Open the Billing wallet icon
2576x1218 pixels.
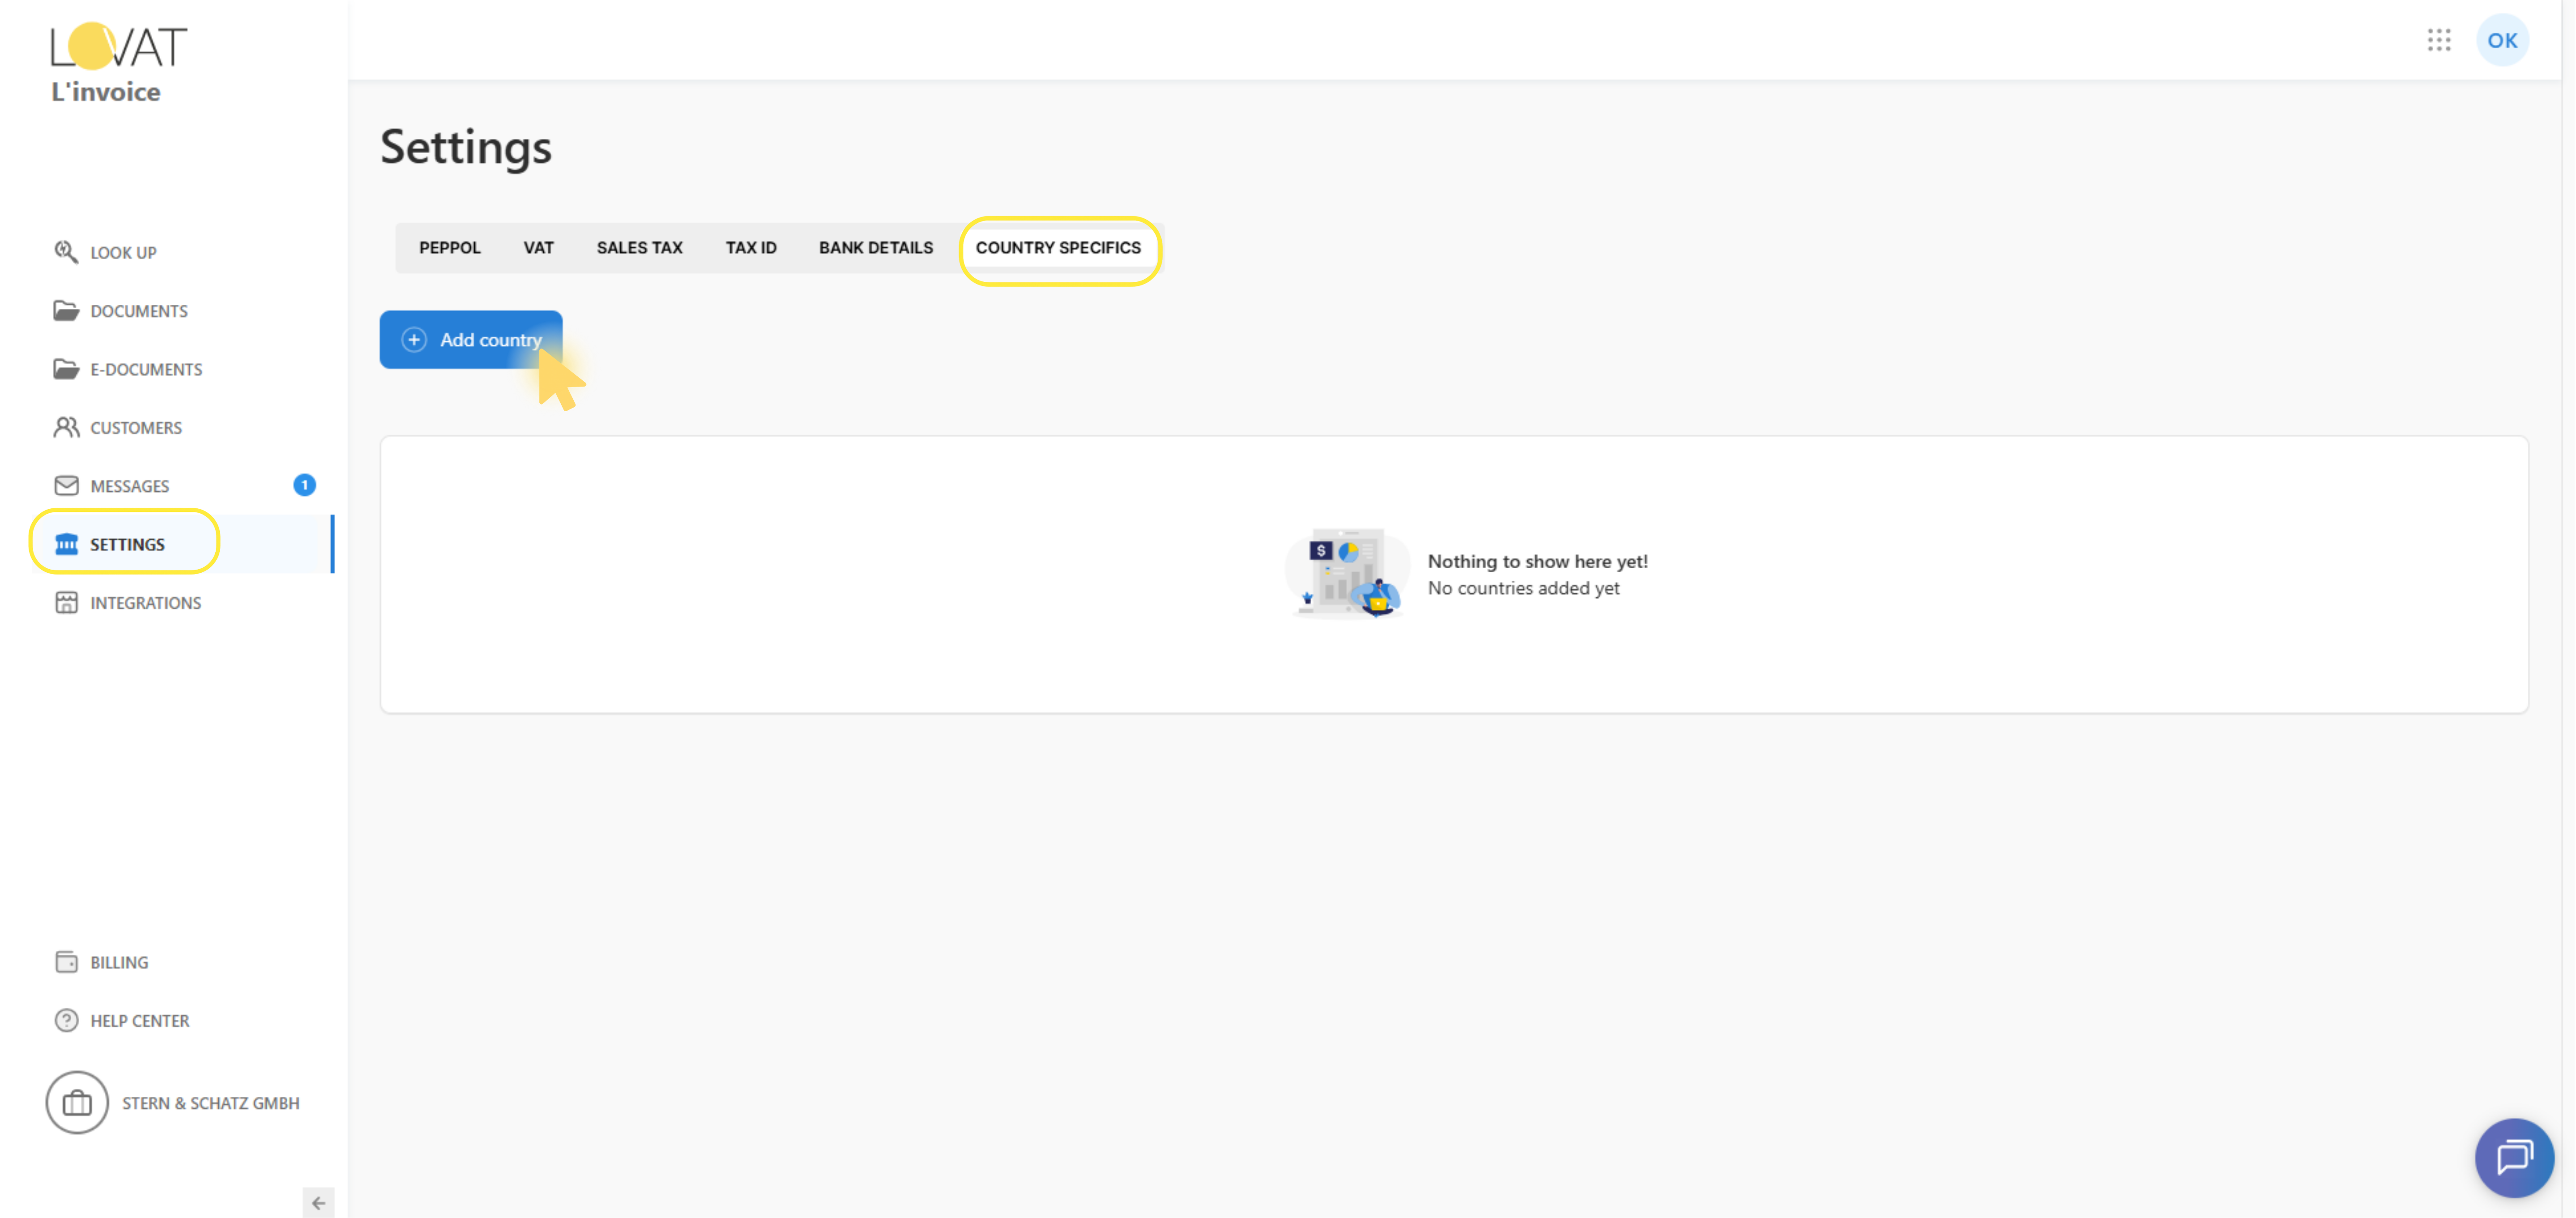coord(66,961)
